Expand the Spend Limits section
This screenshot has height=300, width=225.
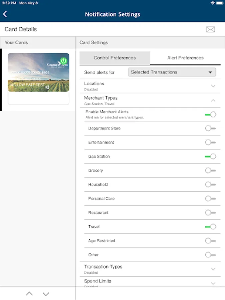[213, 283]
